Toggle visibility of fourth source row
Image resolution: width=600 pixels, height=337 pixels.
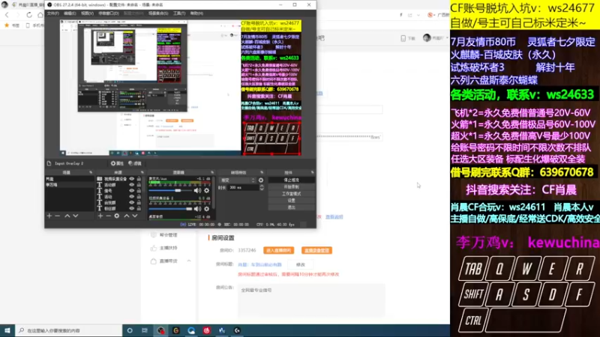132,197
